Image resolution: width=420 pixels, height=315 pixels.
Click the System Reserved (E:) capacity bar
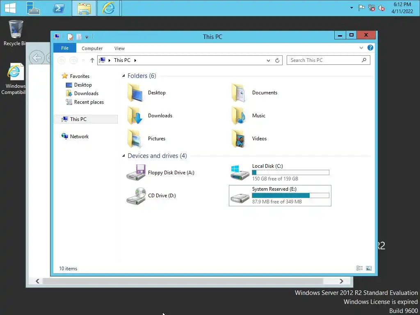pos(291,196)
